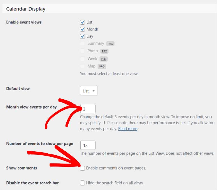The image size is (217, 190).
Task: Click Number of events to show per page label
Action: pyautogui.click(x=39, y=144)
